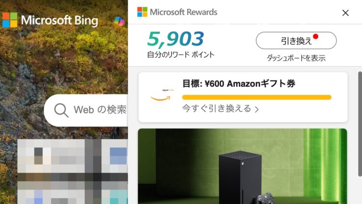362x204 pixels.
Task: Click the Web の検索 search field
Action: click(86, 110)
